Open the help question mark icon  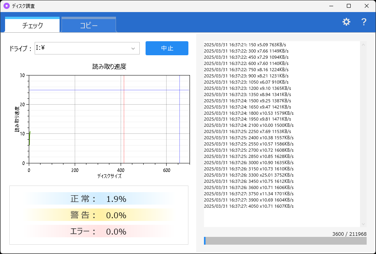(x=363, y=22)
